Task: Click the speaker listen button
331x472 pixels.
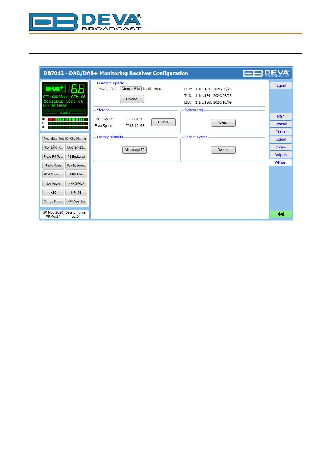Action: 280,214
